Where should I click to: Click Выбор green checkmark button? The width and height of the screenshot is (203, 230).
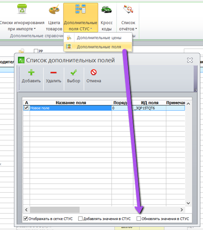tap(74, 76)
